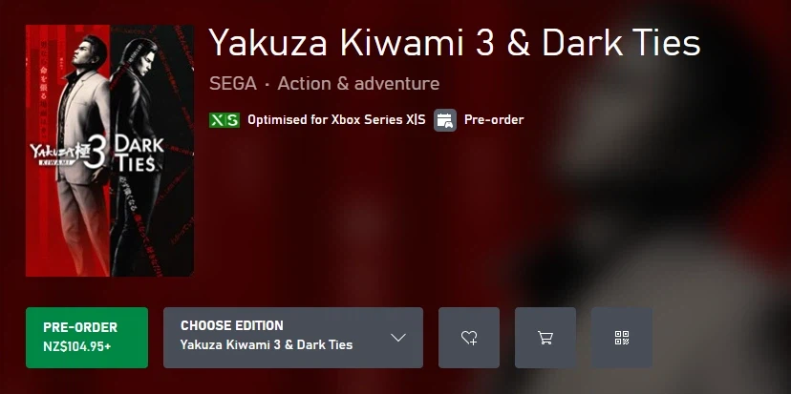Image resolution: width=791 pixels, height=394 pixels.
Task: Click the pre-order calendar icon
Action: (x=444, y=120)
